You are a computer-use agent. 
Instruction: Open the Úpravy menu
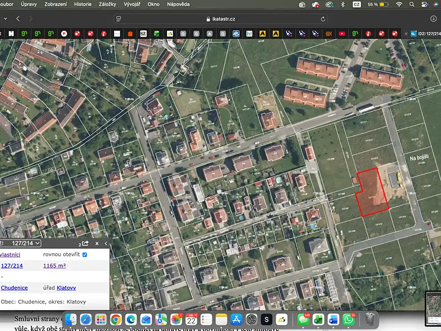29,4
